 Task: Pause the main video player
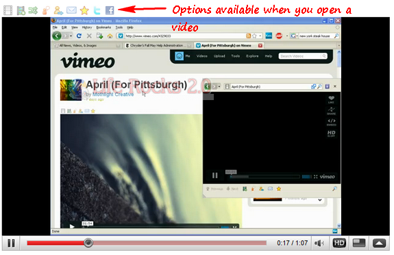click(x=11, y=243)
